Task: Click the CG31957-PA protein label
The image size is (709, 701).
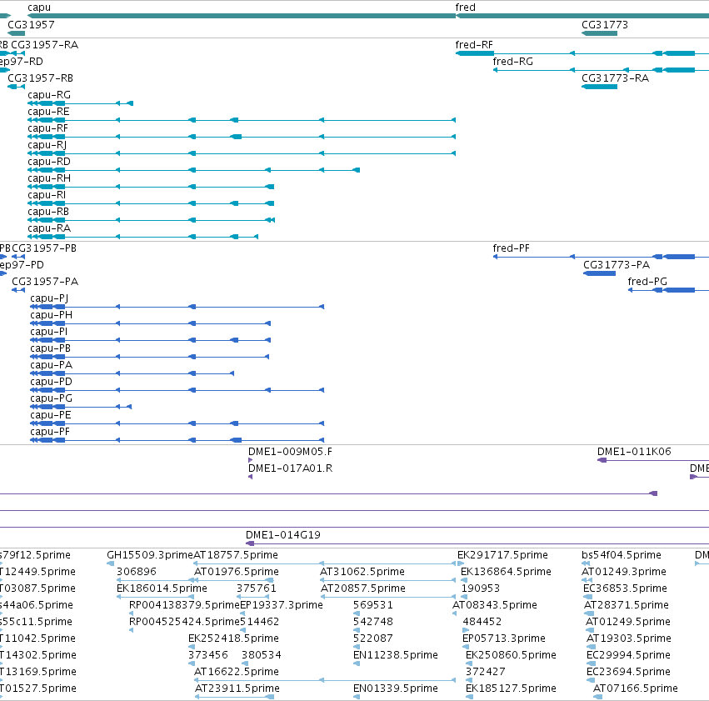Action: pos(45,282)
